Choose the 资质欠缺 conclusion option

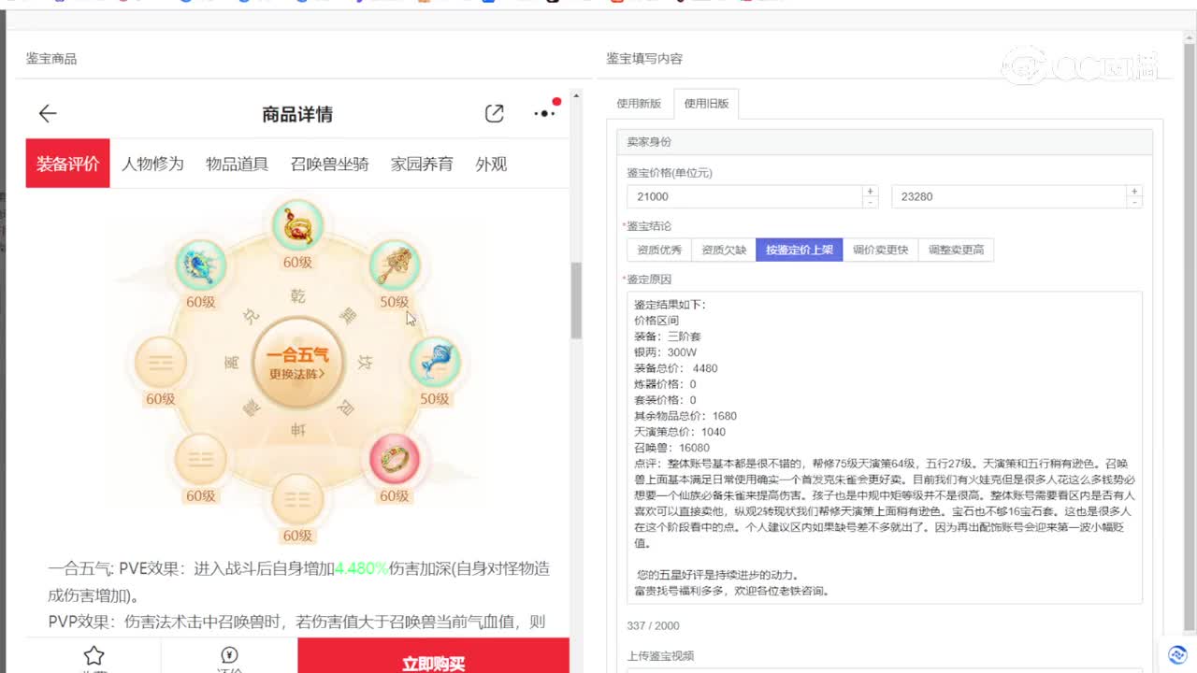tap(724, 250)
